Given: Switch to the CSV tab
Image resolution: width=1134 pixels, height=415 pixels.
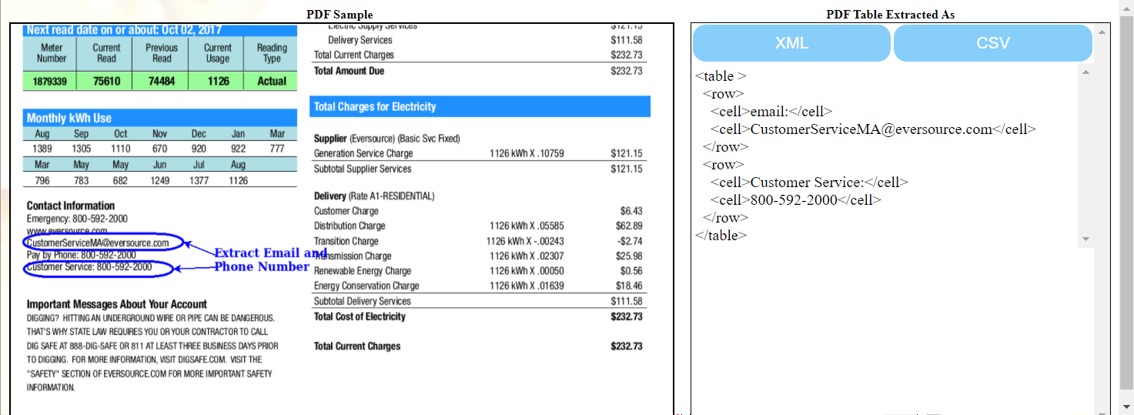Looking at the screenshot, I should (x=992, y=43).
